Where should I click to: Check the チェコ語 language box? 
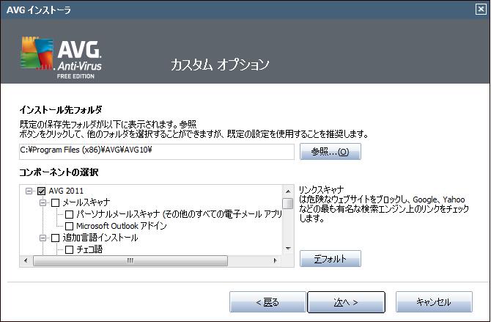(x=69, y=249)
